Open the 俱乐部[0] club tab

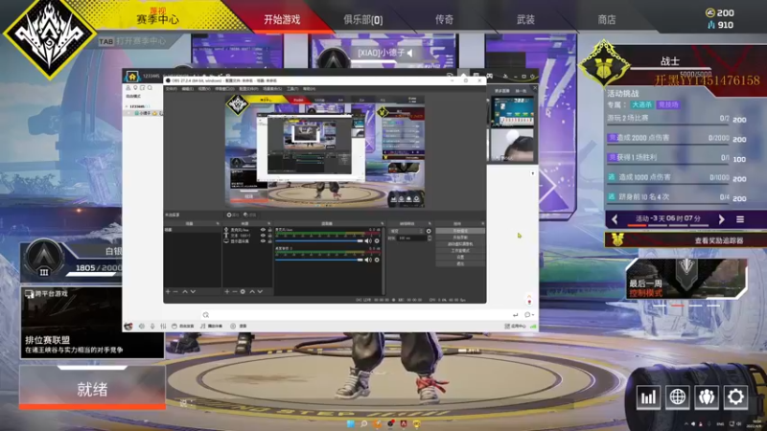(363, 19)
